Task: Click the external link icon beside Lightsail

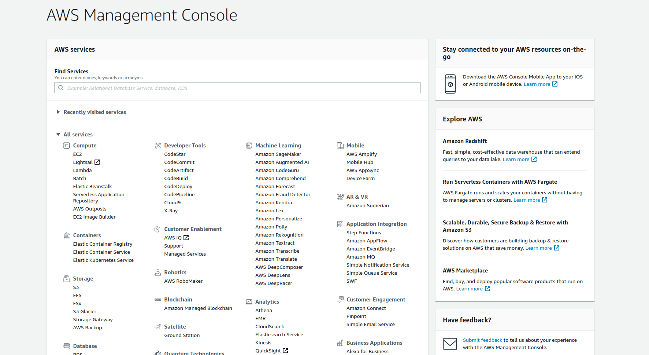Action: (97, 162)
